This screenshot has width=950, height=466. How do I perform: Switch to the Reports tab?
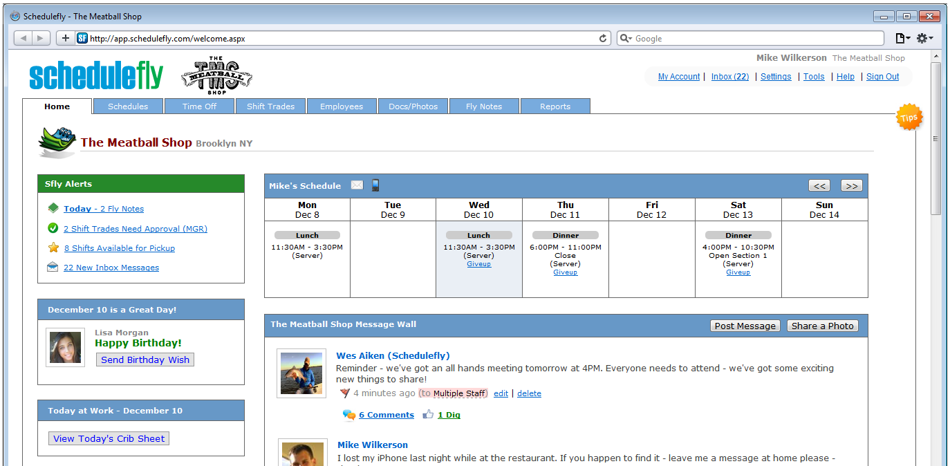555,106
